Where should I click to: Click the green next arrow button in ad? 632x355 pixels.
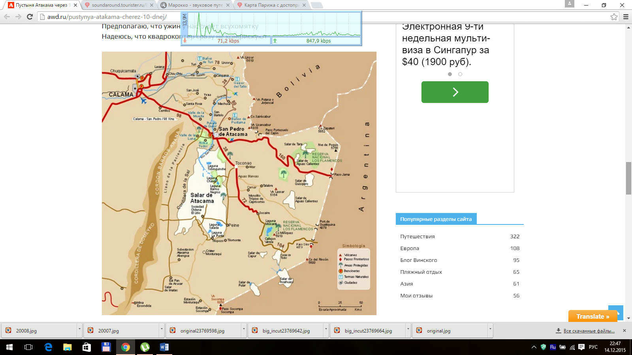[455, 92]
